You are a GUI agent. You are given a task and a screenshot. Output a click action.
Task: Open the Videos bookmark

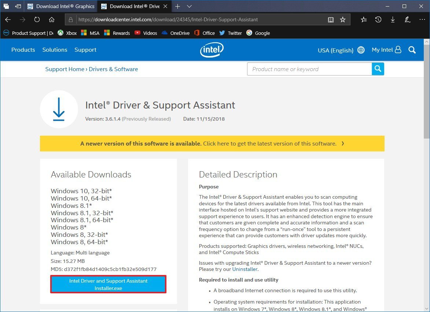[x=146, y=33]
